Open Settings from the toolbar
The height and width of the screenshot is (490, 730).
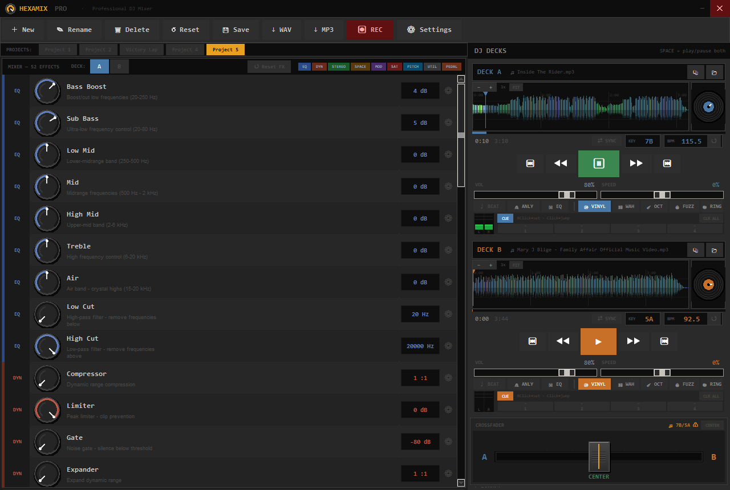[x=429, y=30]
